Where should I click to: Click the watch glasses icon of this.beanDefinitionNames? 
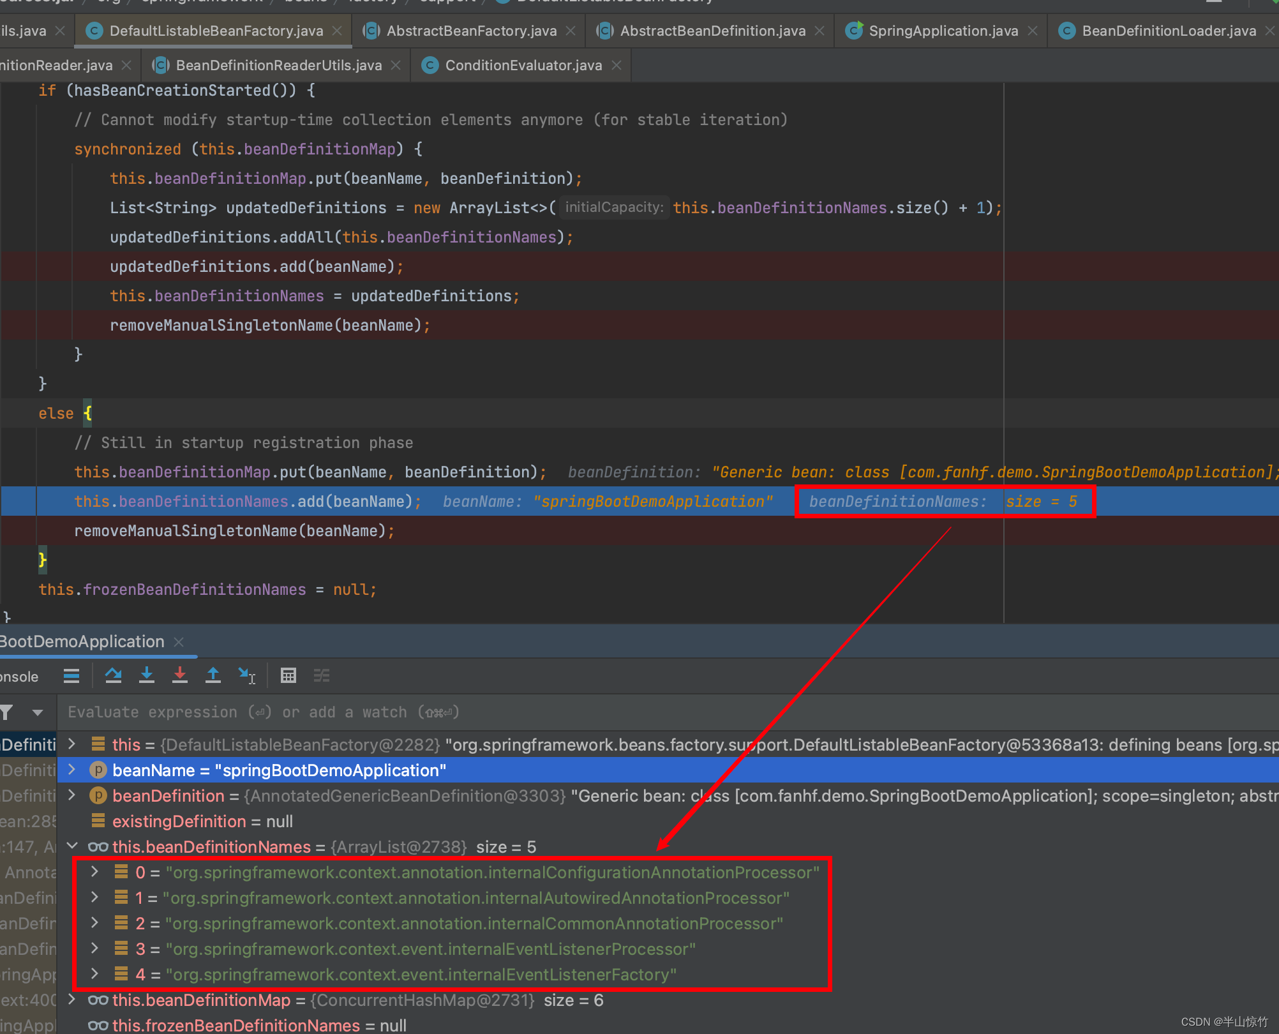[98, 847]
